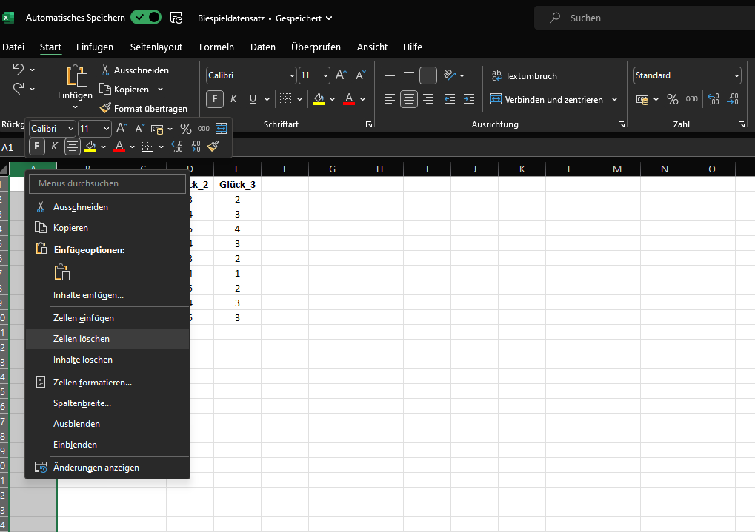755x532 pixels.
Task: Click the Undo arrow icon
Action: tap(19, 70)
